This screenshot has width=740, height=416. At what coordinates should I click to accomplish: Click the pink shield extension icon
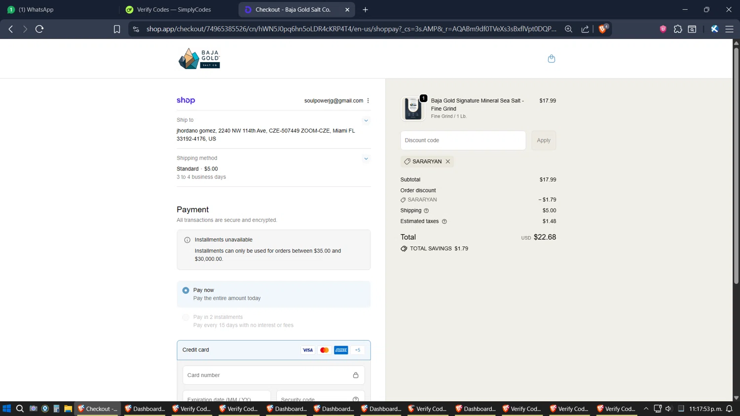tap(663, 29)
